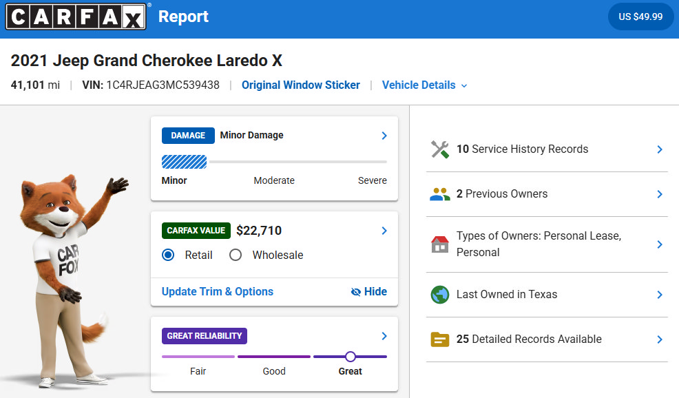Click Update Trim & Options link
Screen dimensions: 679x398
tap(218, 292)
